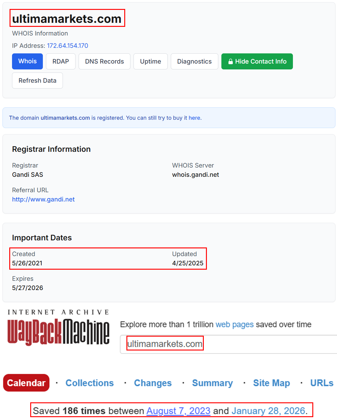View the Summary section
337x419 pixels.
tap(212, 383)
